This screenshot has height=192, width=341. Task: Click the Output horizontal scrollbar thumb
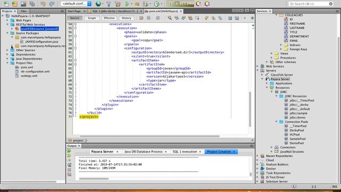pyautogui.click(x=94, y=179)
